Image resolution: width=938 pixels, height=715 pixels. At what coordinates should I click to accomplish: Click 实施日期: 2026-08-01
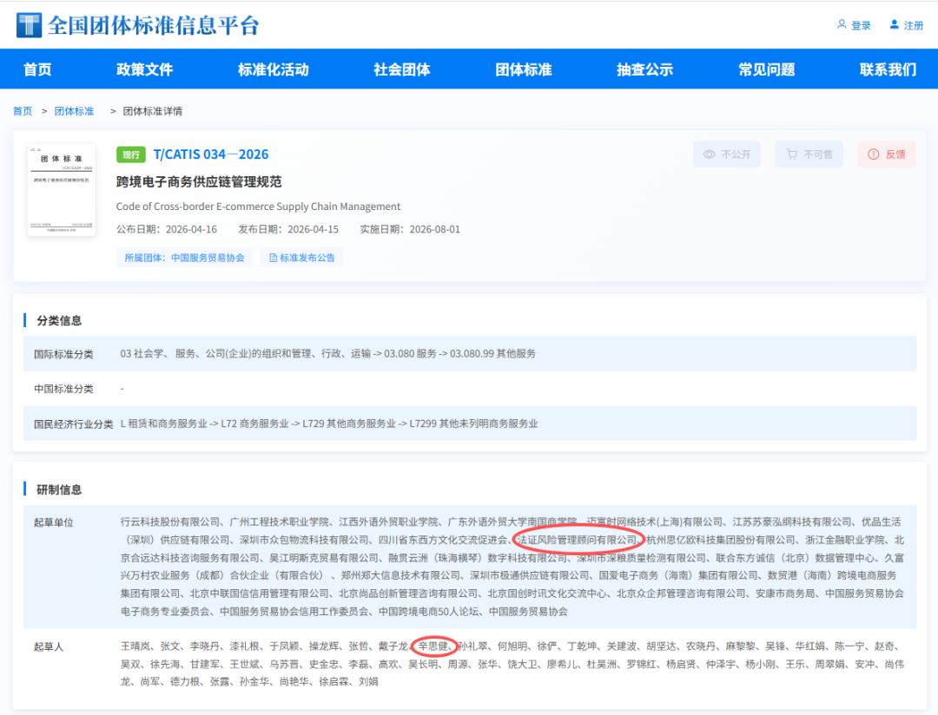click(410, 230)
